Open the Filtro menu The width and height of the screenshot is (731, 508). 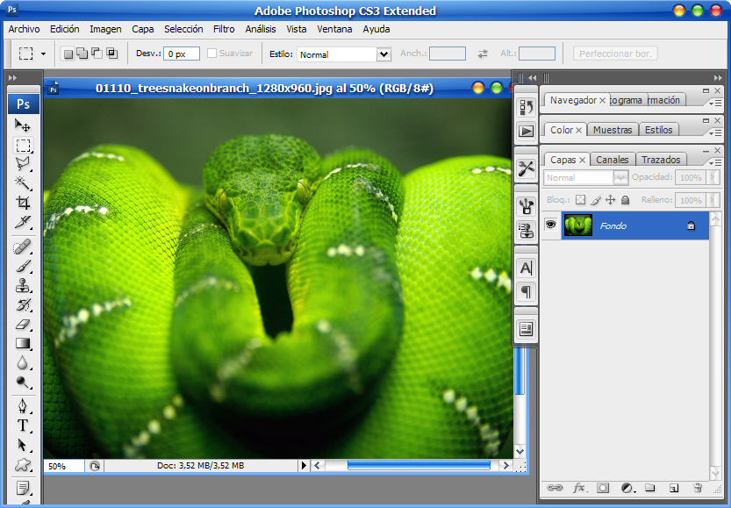click(x=224, y=29)
